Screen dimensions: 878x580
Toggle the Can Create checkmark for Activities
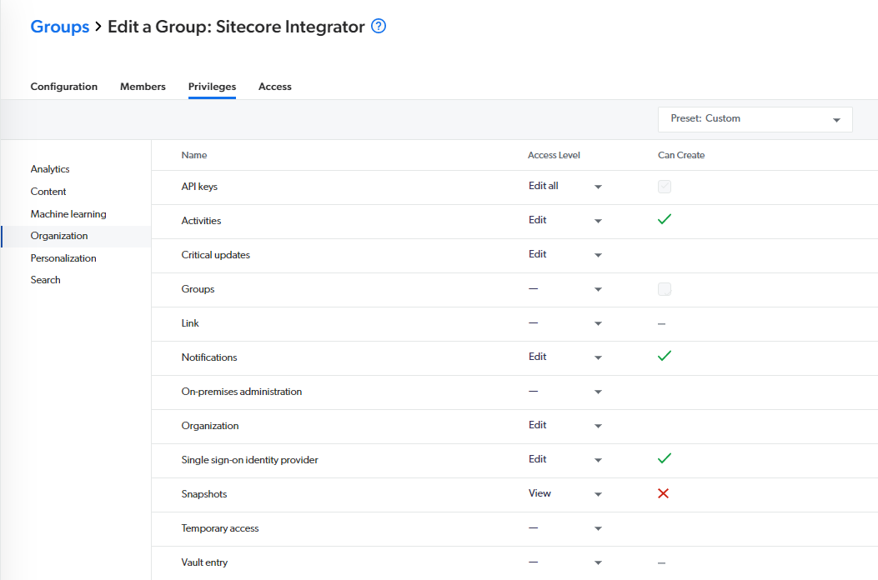[664, 219]
